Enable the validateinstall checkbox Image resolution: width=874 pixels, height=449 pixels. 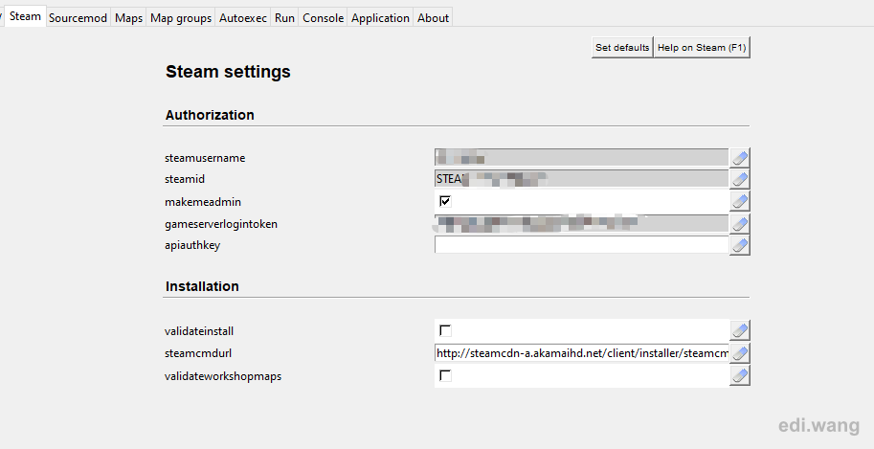[x=445, y=330]
